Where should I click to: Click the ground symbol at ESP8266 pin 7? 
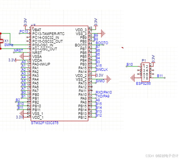coord(133,78)
